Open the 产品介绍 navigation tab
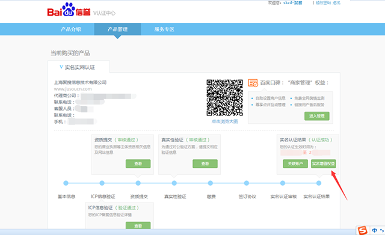Image resolution: width=385 pixels, height=235 pixels. coord(71,29)
